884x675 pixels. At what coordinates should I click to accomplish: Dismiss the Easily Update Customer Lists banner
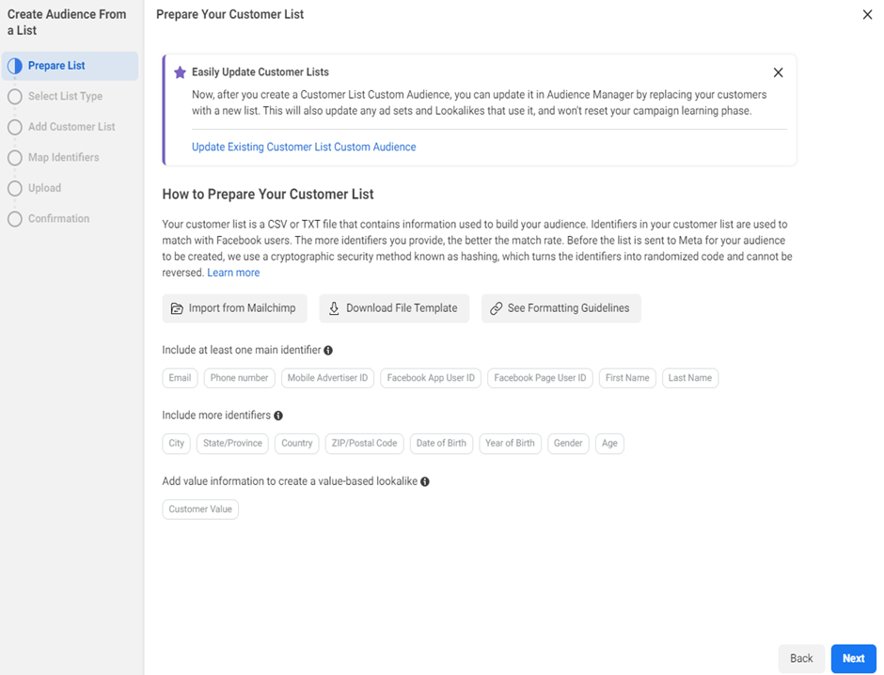click(778, 72)
